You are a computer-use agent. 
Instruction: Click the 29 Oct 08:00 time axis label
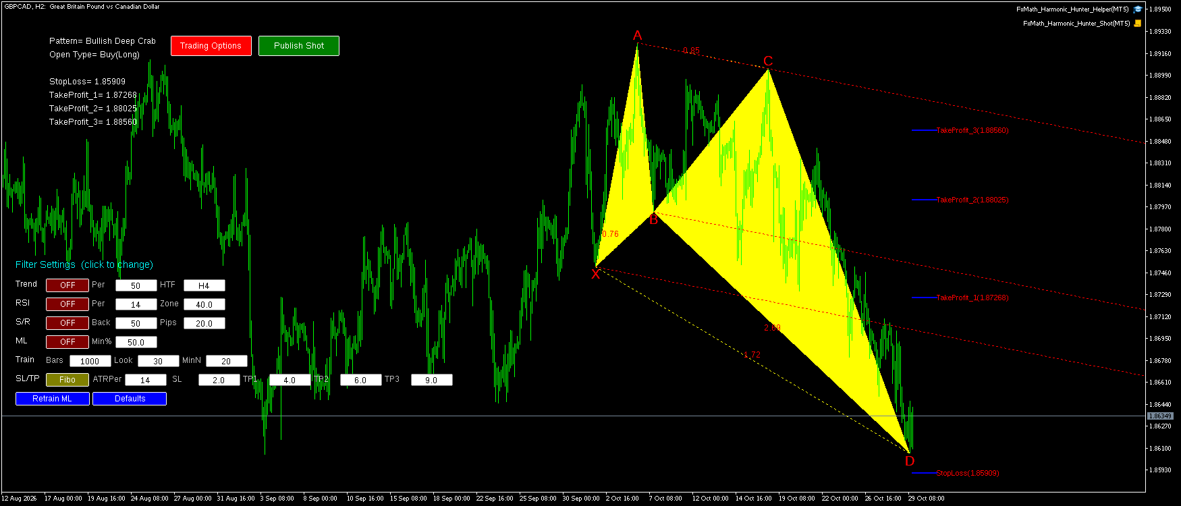click(x=927, y=499)
